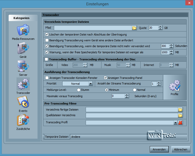This screenshot has width=195, height=156.
Task: Browse for Quelldateien Verzeichnis folder
Action: click(180, 116)
